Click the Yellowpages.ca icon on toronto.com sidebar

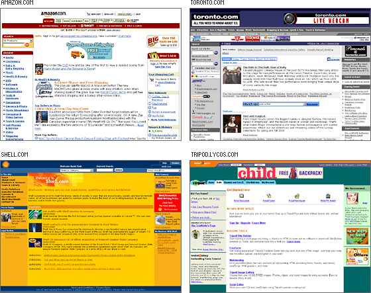click(193, 112)
